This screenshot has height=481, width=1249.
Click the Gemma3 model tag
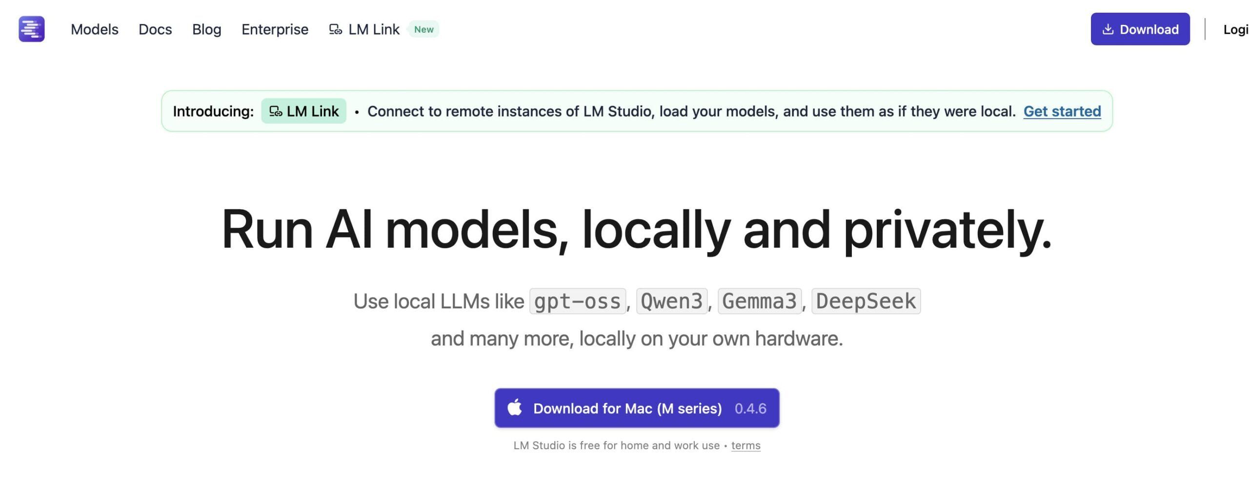pos(759,301)
